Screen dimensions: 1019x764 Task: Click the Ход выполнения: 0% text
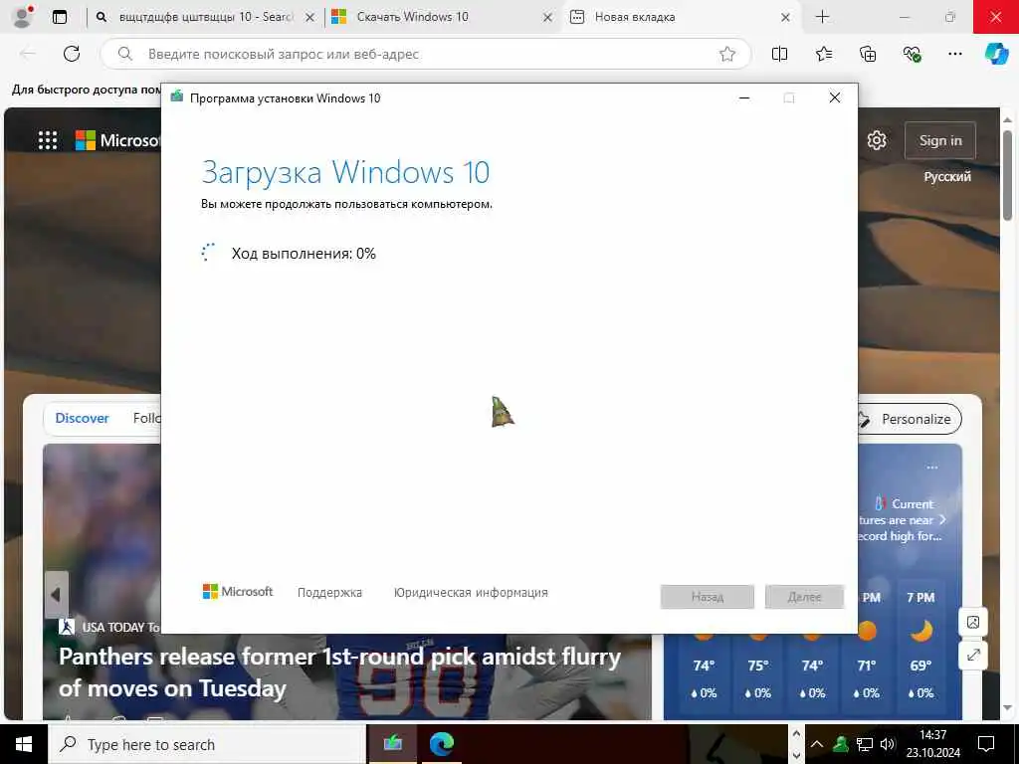[x=304, y=254]
